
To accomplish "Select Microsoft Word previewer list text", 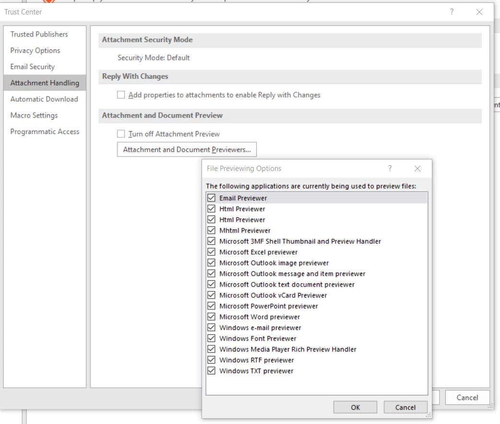I will [x=260, y=317].
